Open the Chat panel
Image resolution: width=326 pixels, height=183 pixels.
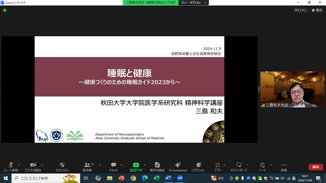click(x=114, y=167)
